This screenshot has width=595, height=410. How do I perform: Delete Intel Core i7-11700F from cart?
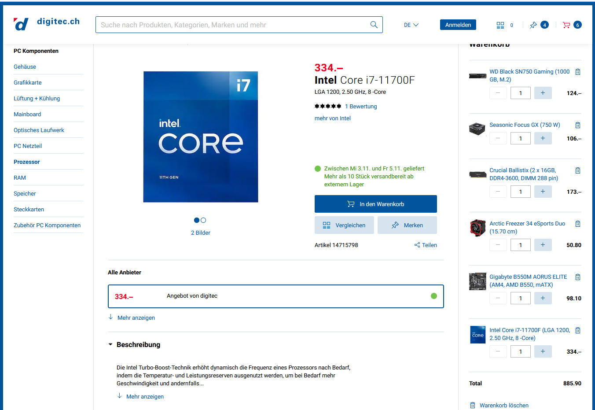coord(578,330)
